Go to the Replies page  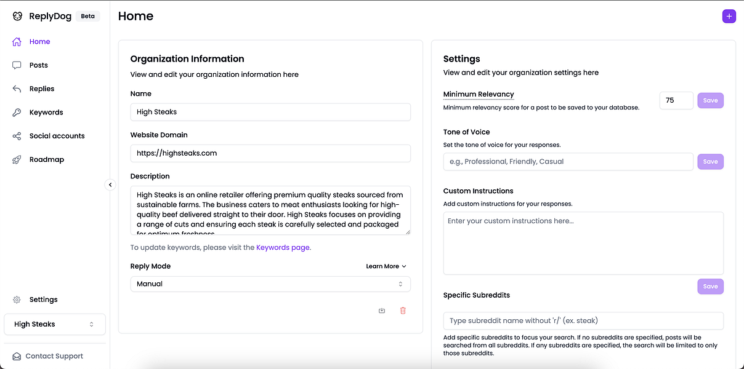[41, 89]
